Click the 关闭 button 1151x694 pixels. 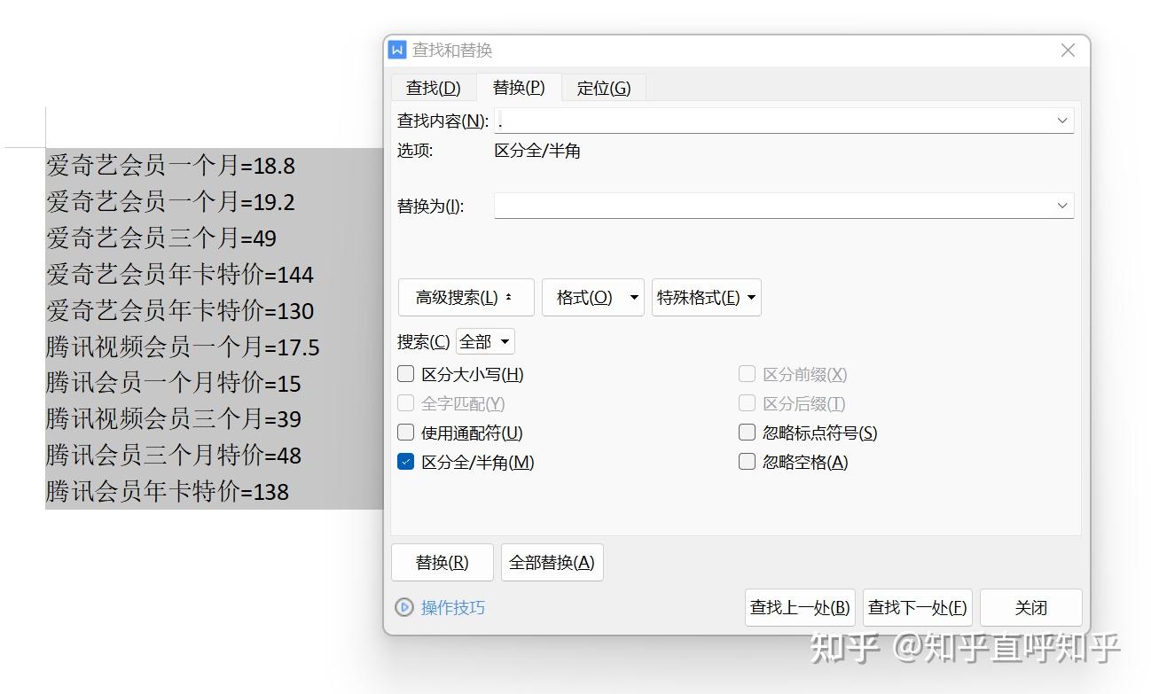pos(1031,608)
